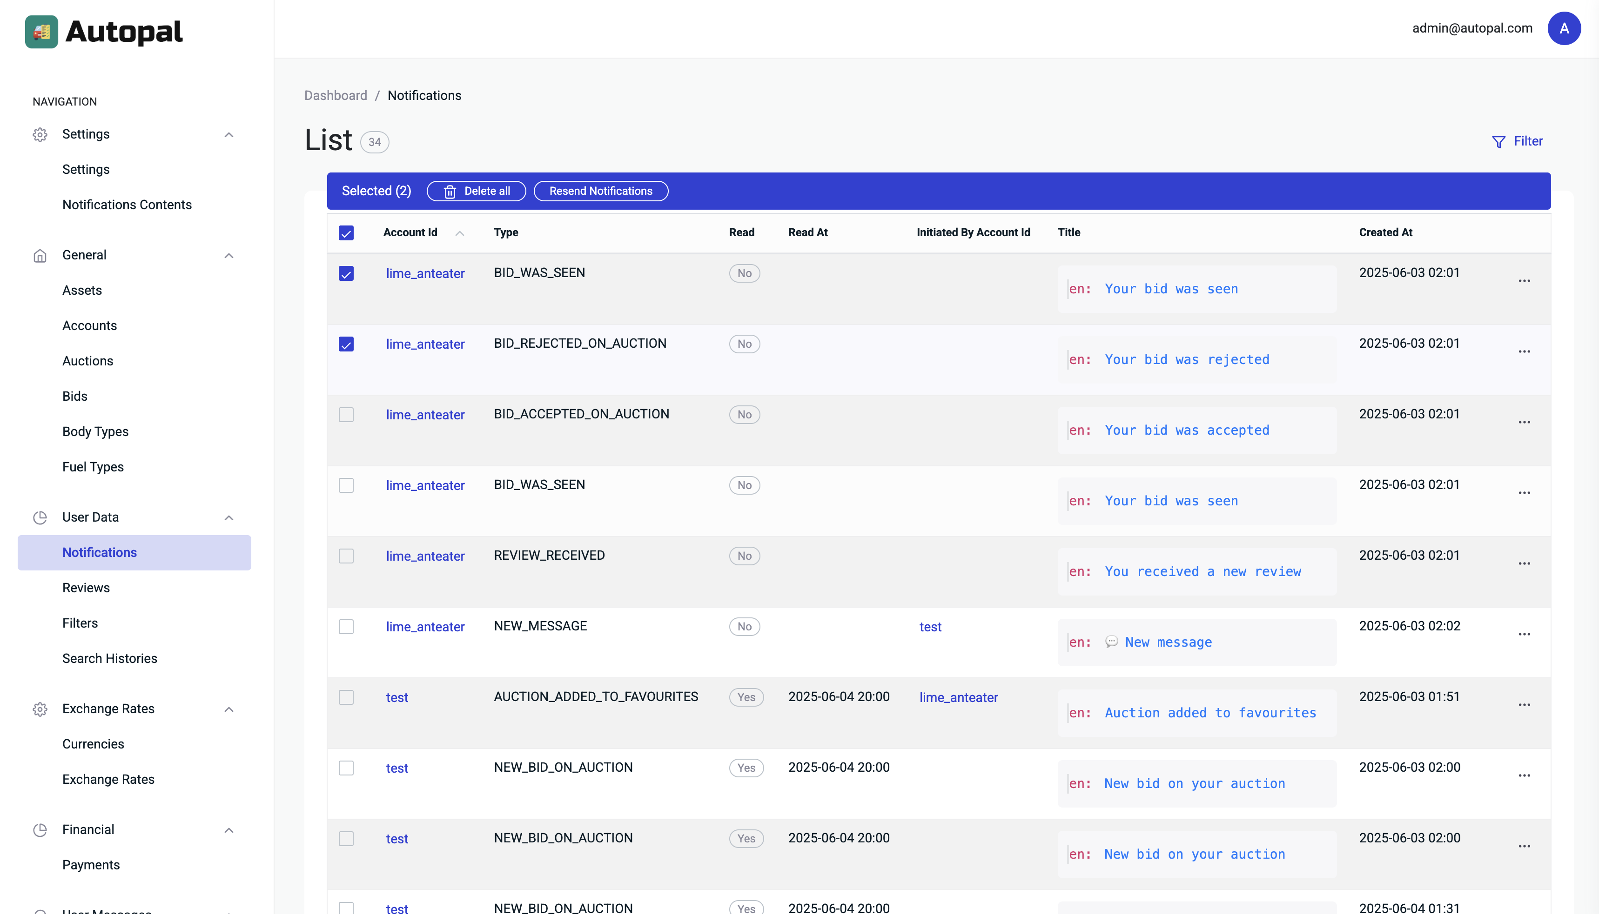Click the Settings gear icon in navigation

pos(40,134)
